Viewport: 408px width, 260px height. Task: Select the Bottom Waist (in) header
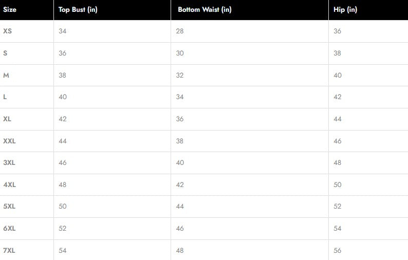click(205, 10)
